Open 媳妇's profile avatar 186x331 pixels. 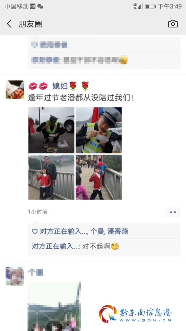click(15, 89)
